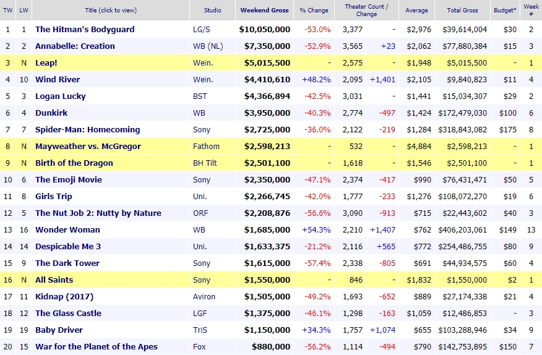Select the $175 budget cell

point(508,130)
